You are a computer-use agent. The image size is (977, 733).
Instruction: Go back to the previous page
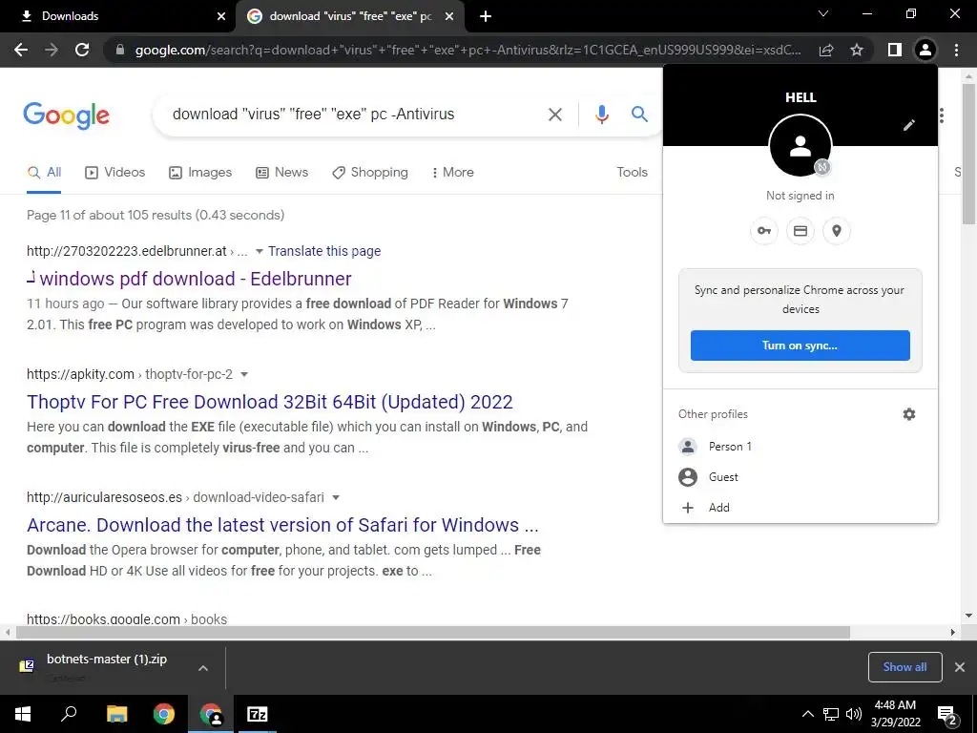pos(21,50)
